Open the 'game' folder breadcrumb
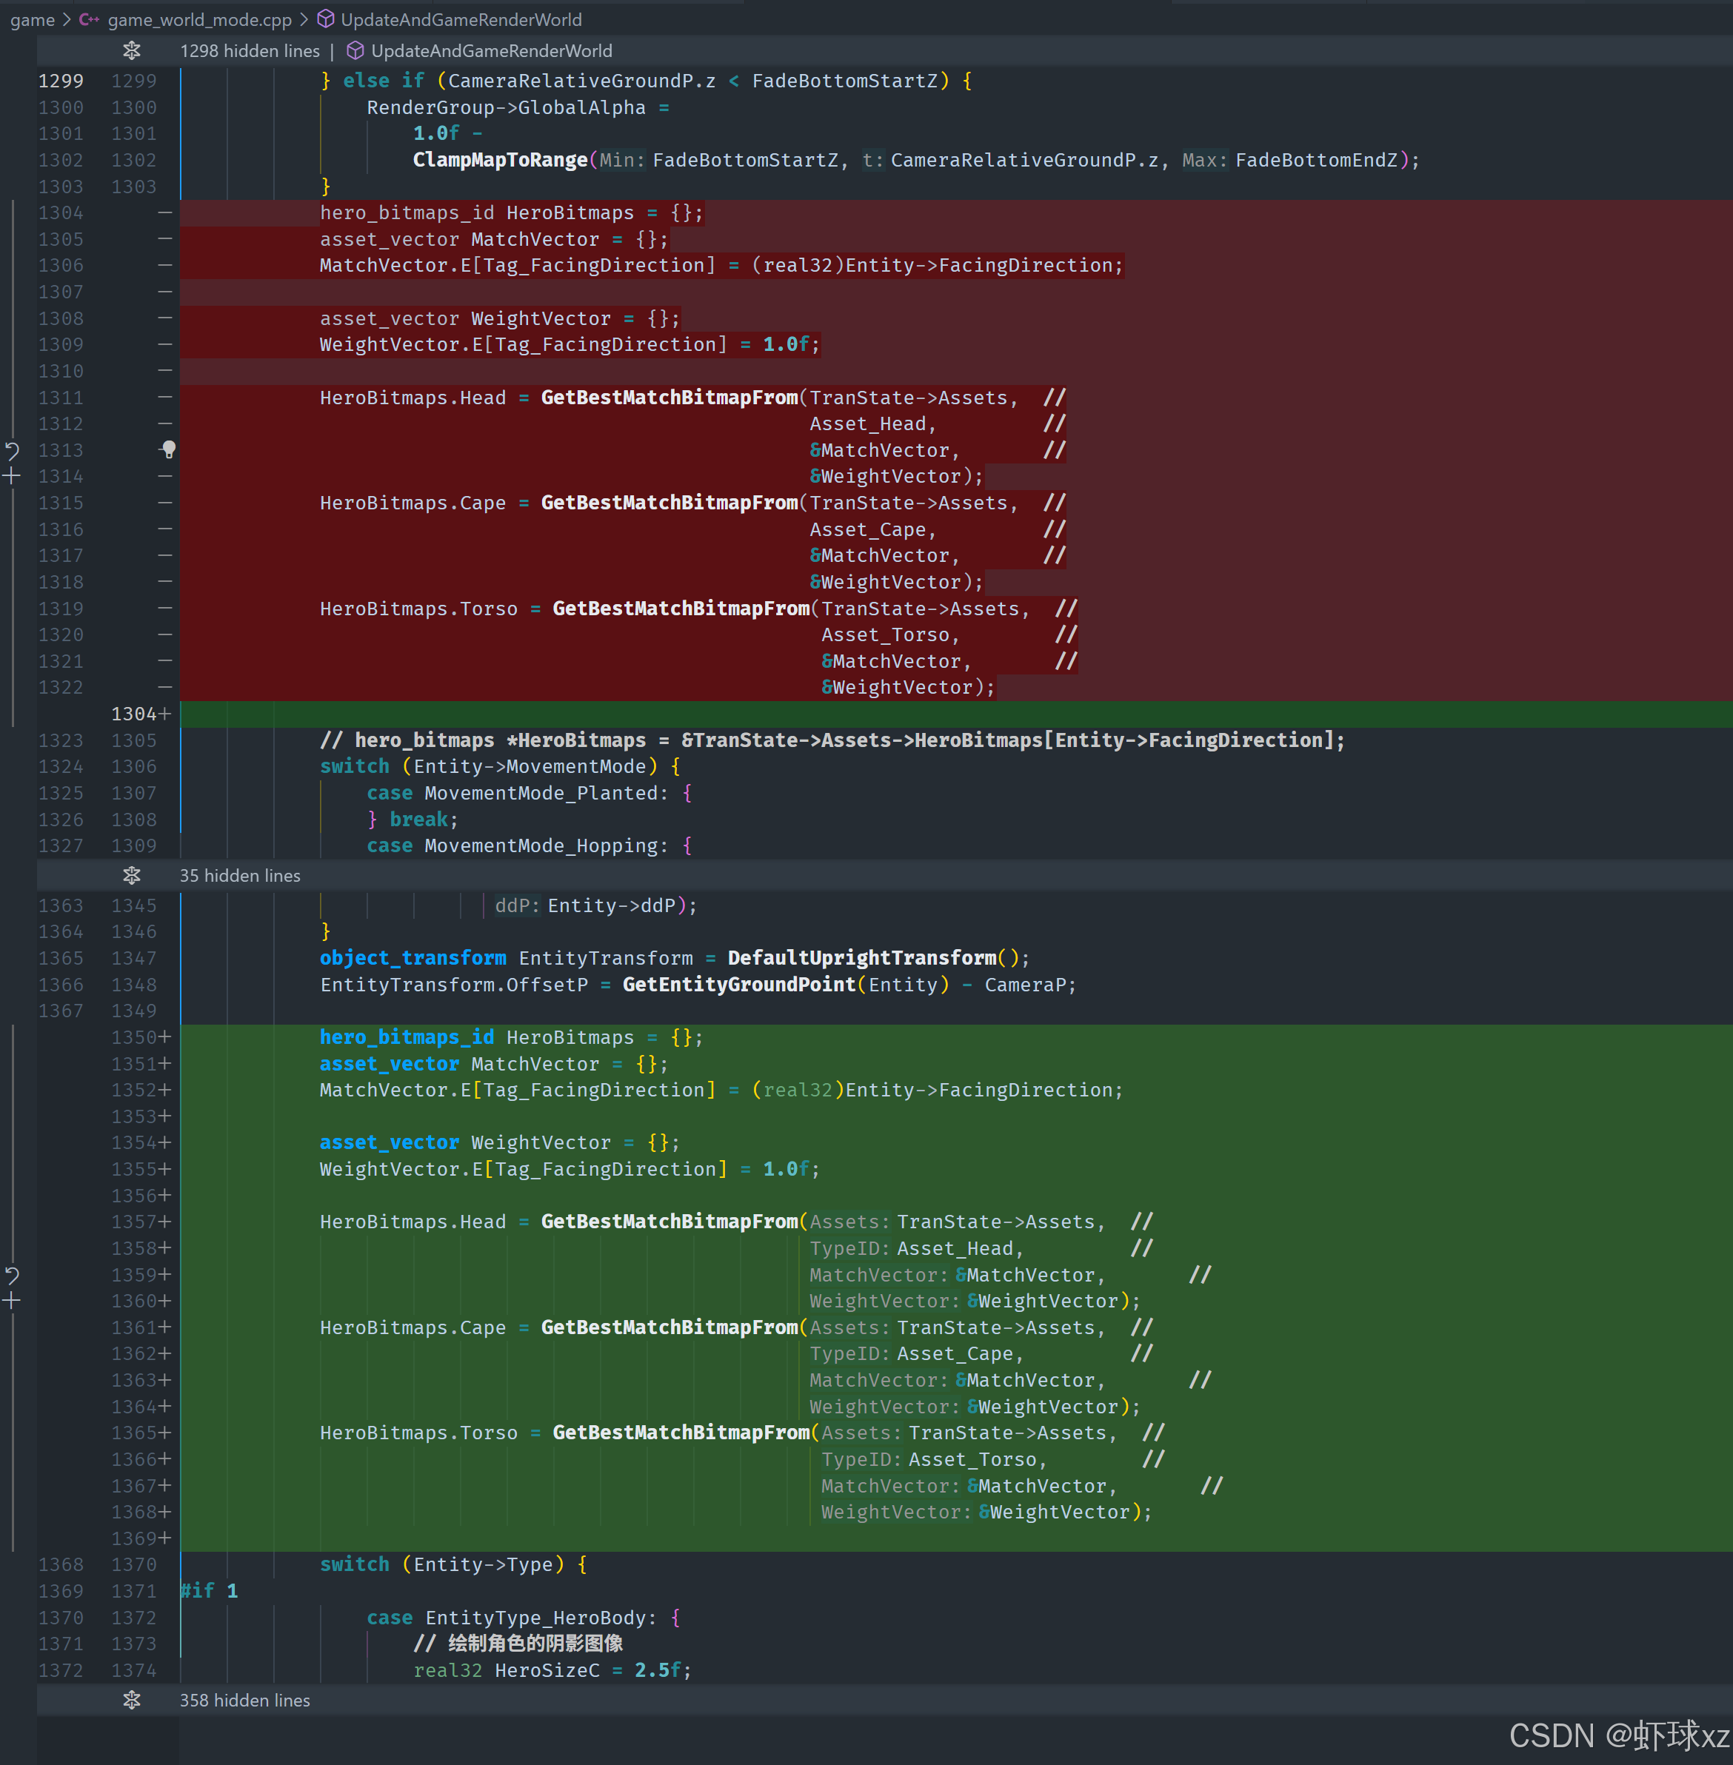 point(33,19)
